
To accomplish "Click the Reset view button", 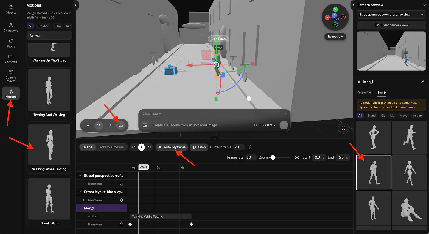I will [x=335, y=37].
